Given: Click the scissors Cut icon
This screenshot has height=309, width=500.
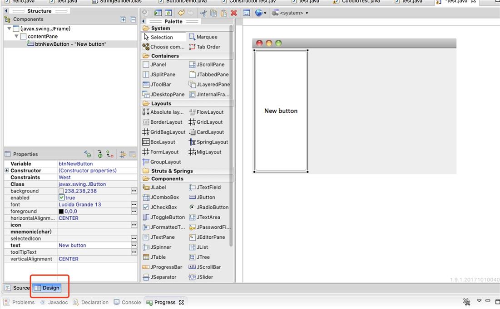Looking at the screenshot, I should pyautogui.click(x=203, y=13).
